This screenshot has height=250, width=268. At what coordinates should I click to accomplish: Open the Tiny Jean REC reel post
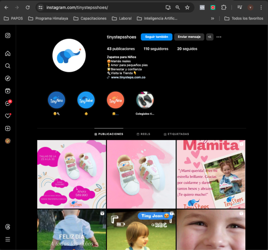pos(141,230)
